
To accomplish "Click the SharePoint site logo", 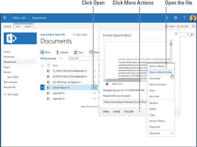I will 20,38.
